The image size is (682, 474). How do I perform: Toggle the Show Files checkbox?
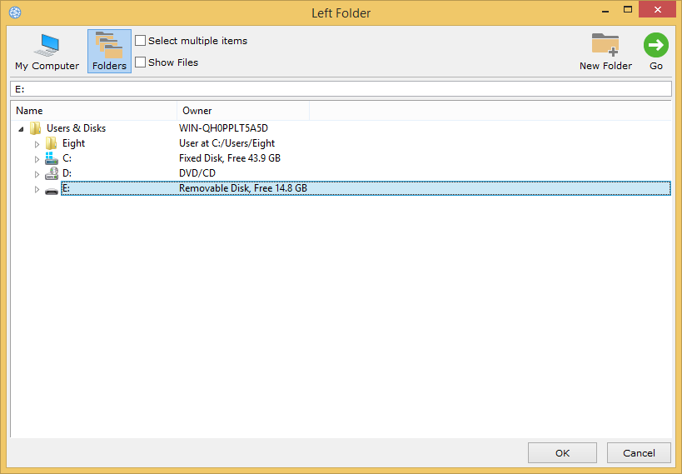pos(141,62)
